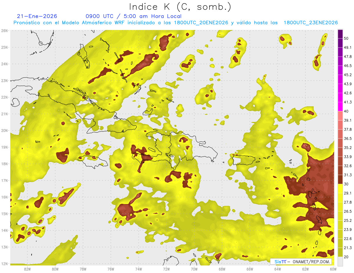The height and width of the screenshot is (273, 354).
Task: Click the 68W longitude label
Action: coord(222,269)
